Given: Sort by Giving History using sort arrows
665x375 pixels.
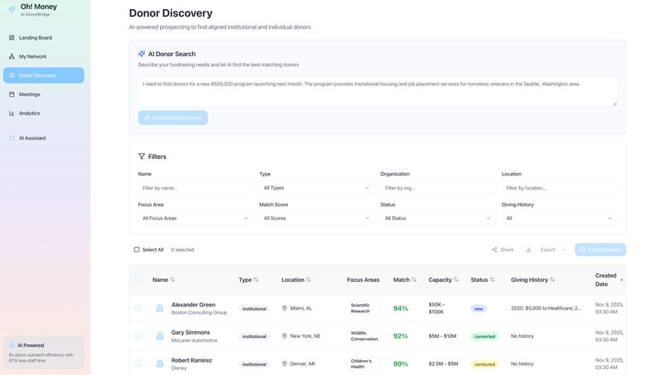Looking at the screenshot, I should pos(552,279).
